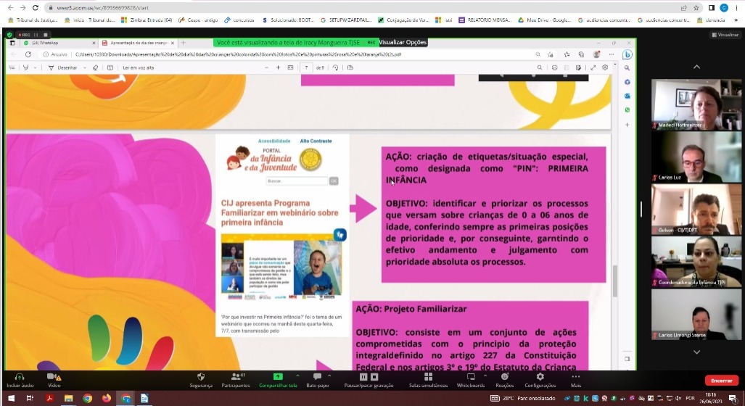Open the Participantes panel

coord(235,377)
